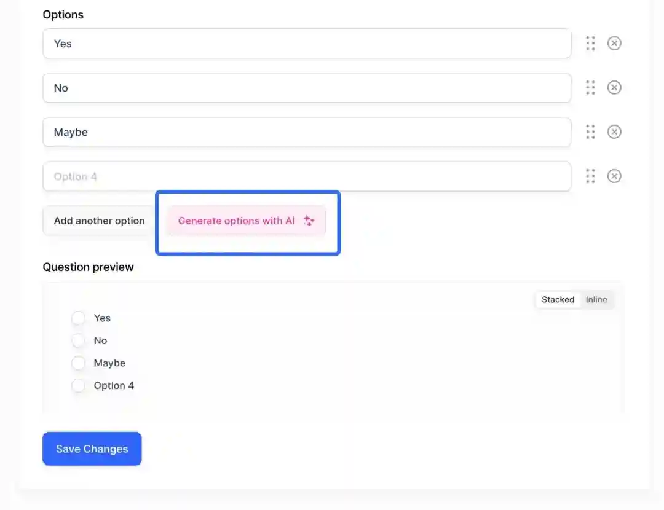This screenshot has height=510, width=664.
Task: Remove the Yes option with X icon
Action: 614,44
